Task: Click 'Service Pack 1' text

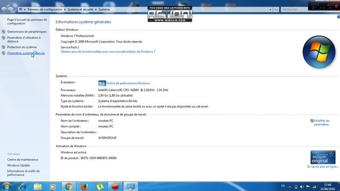Action: pos(70,47)
